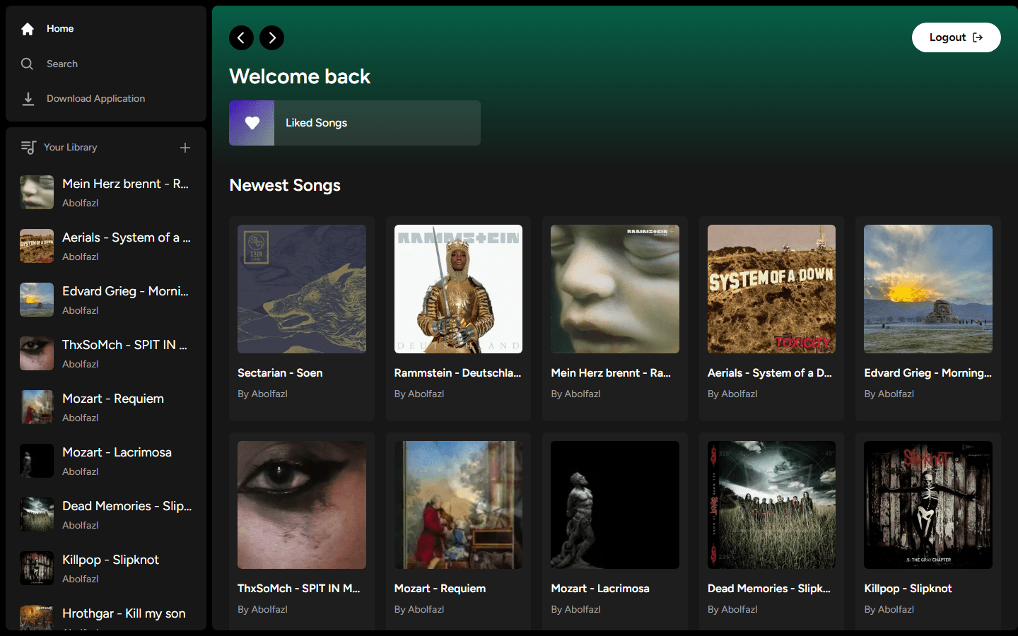Select Mein Herz brennt thumbnail in library

point(37,192)
